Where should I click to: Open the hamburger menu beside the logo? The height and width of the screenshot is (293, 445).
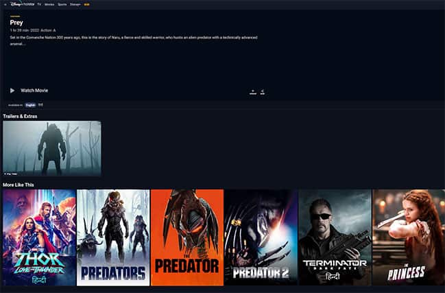(x=5, y=5)
